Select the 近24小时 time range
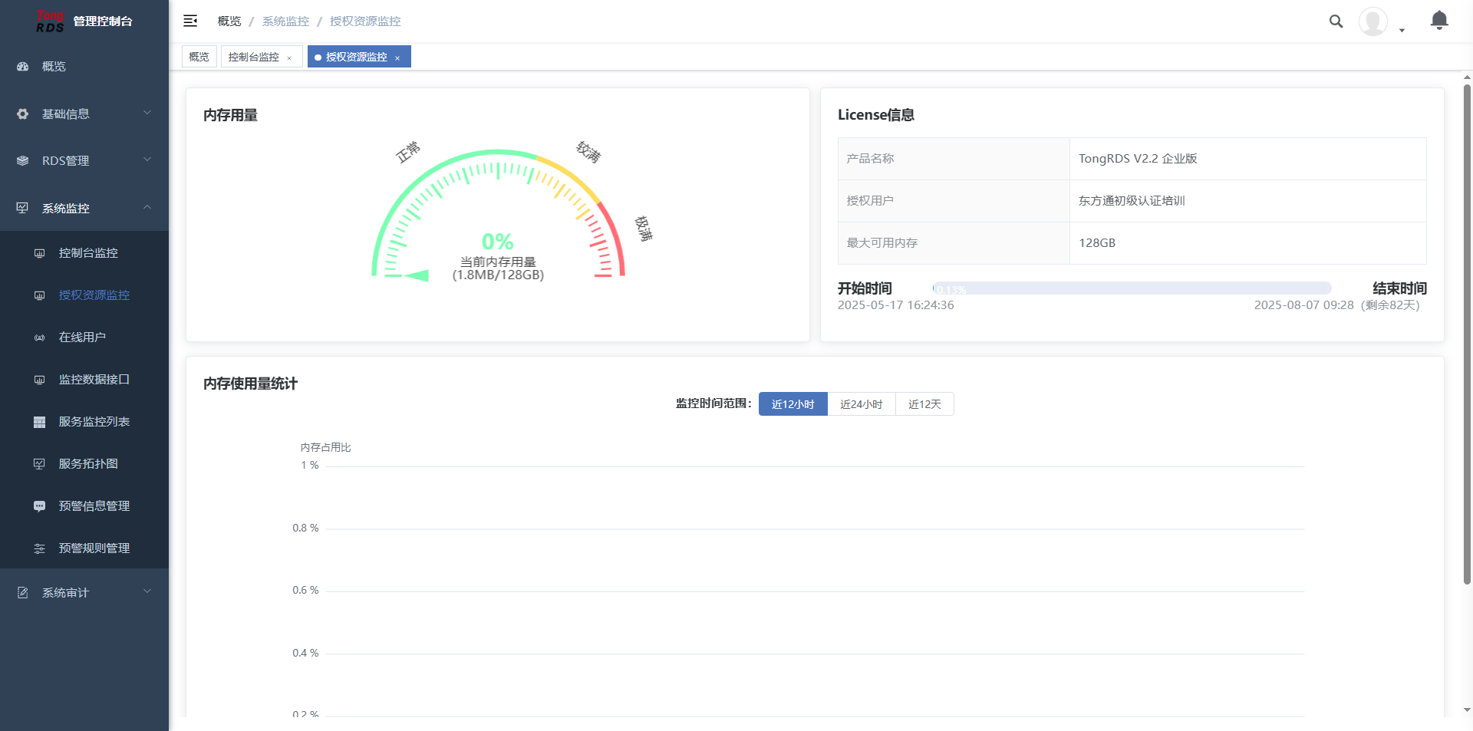The width and height of the screenshot is (1473, 731). pyautogui.click(x=862, y=404)
